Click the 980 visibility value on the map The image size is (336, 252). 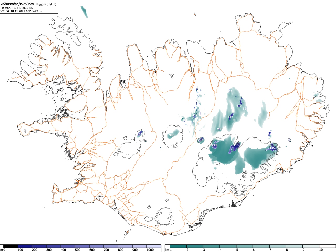(x=172, y=135)
